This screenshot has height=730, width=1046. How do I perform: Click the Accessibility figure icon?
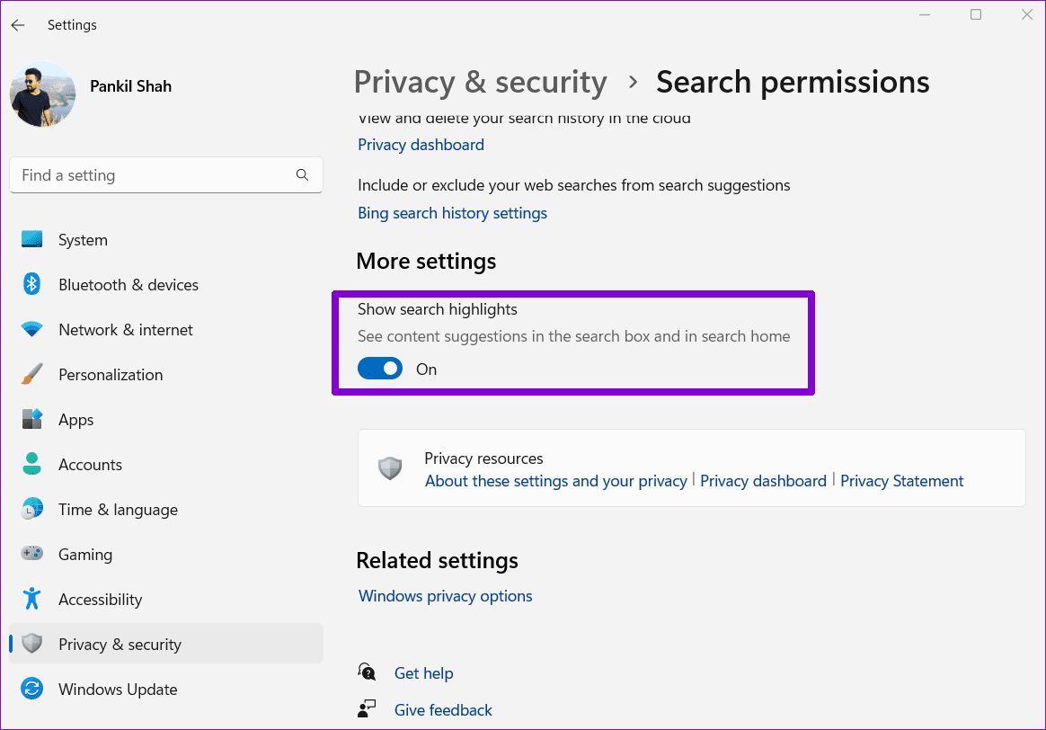click(31, 599)
